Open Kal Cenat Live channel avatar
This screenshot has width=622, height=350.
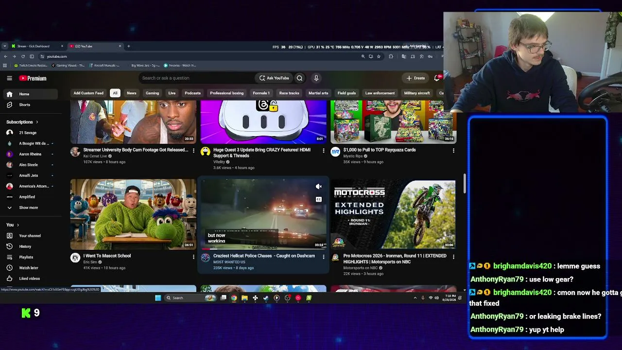[75, 152]
